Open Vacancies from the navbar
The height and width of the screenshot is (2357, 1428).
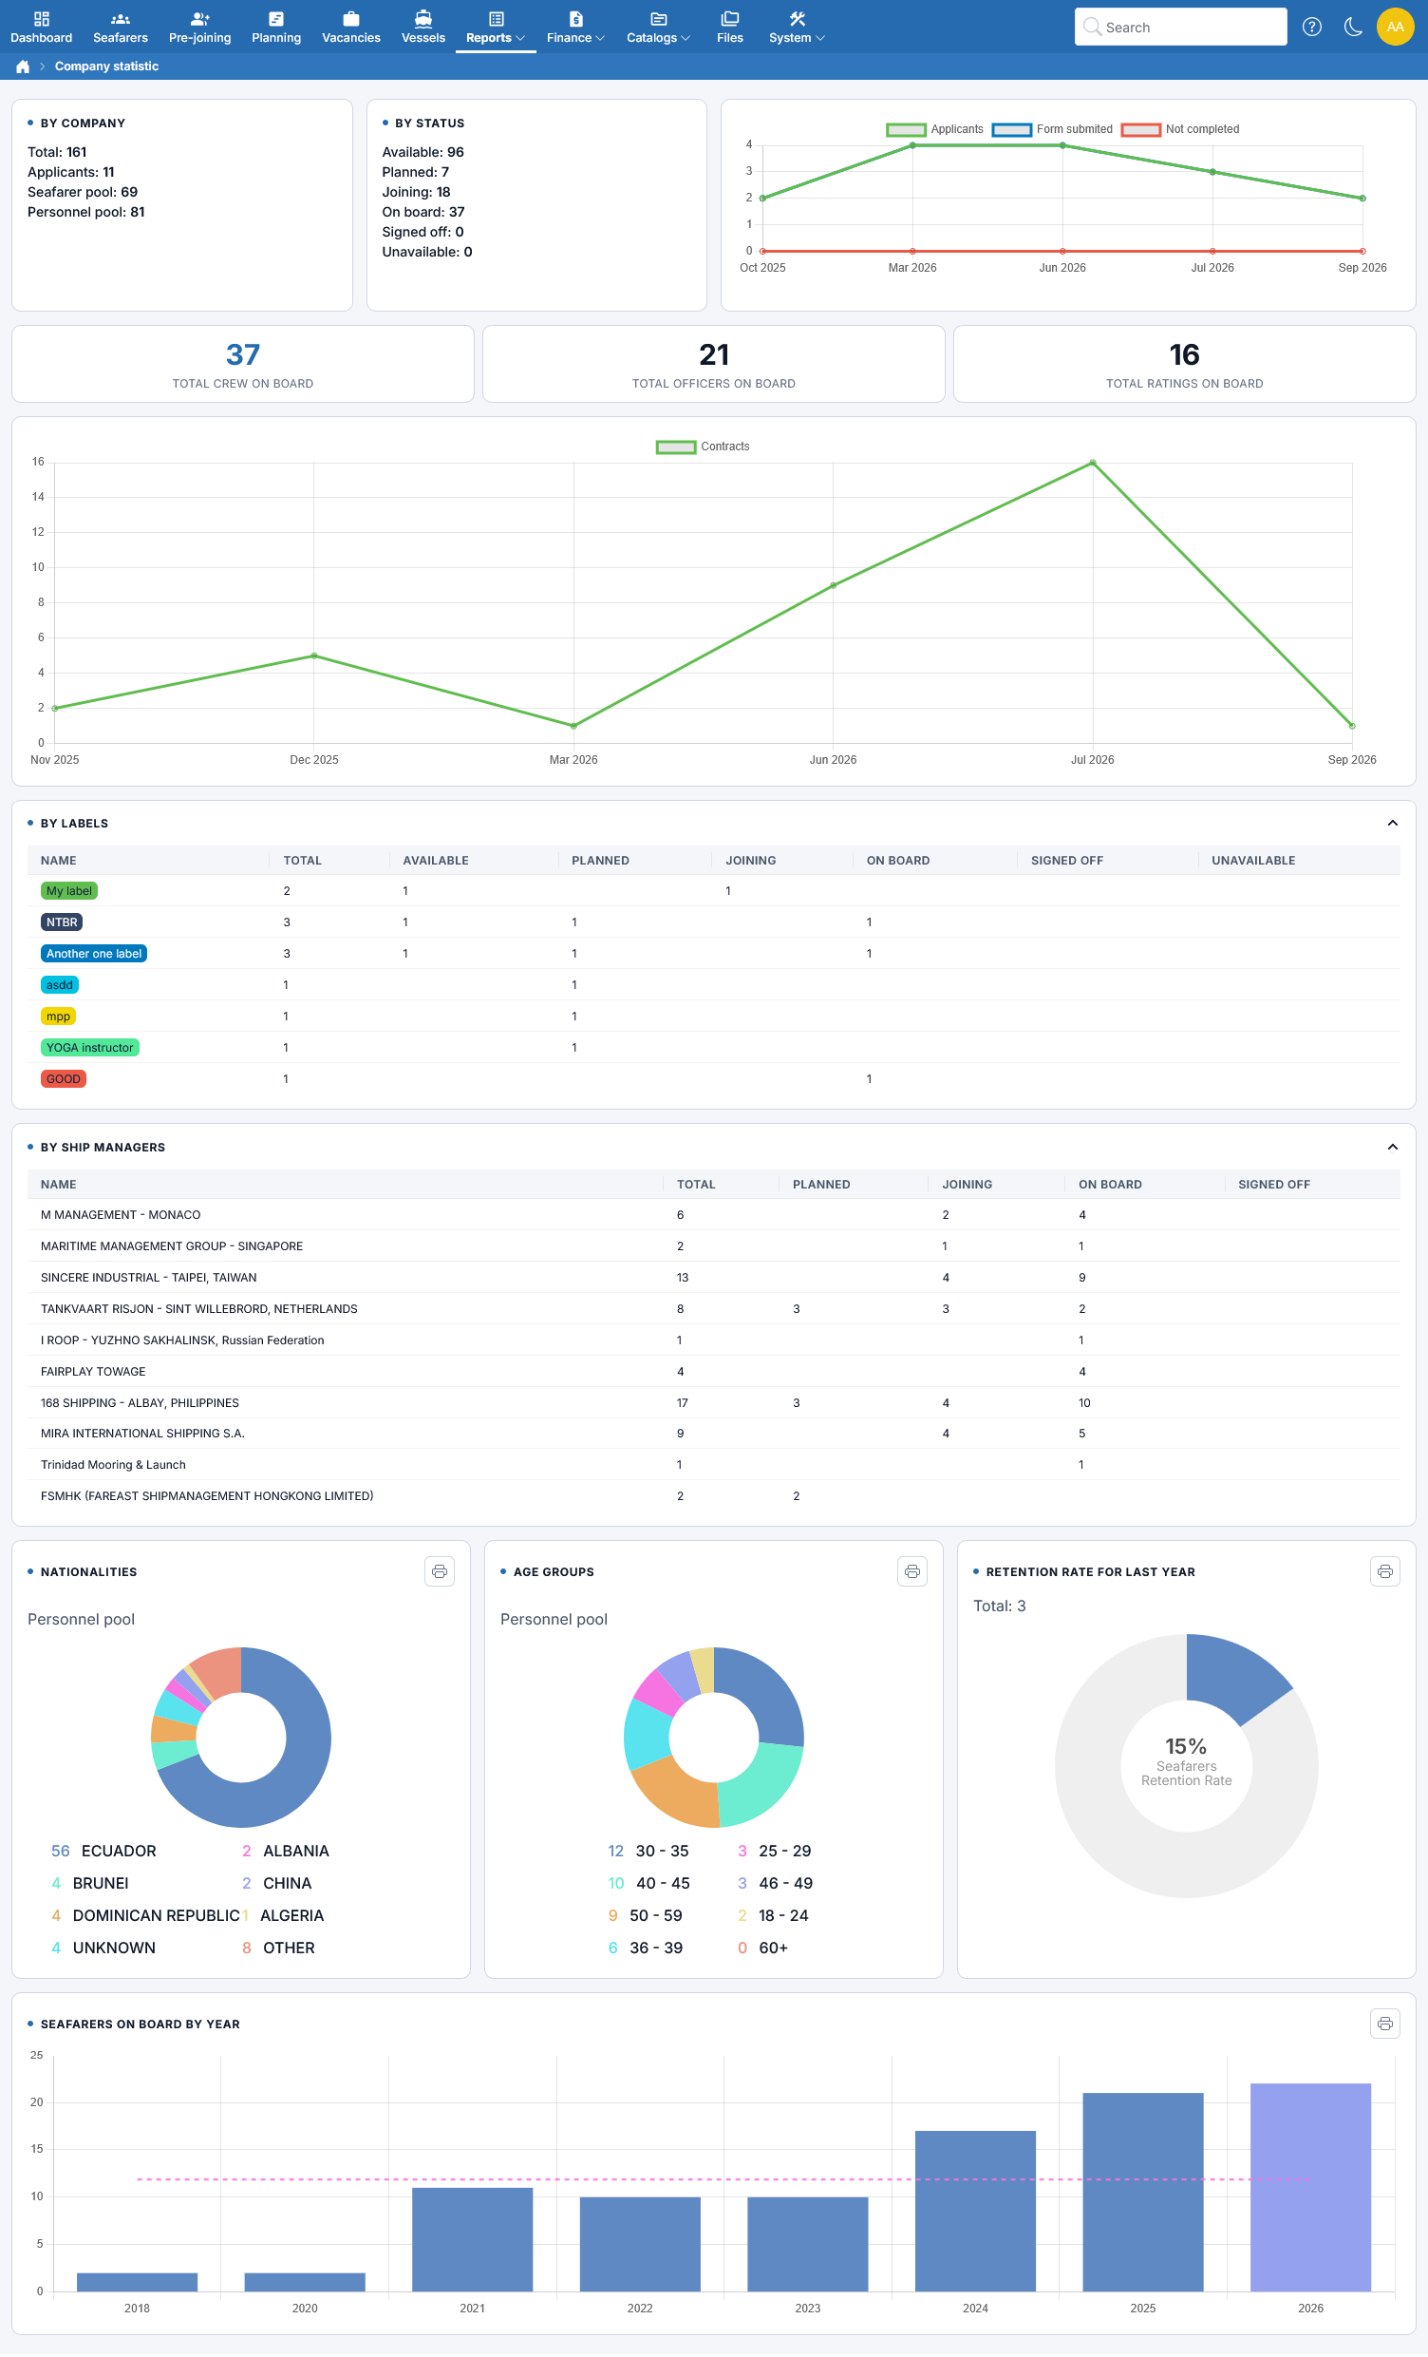[x=350, y=27]
